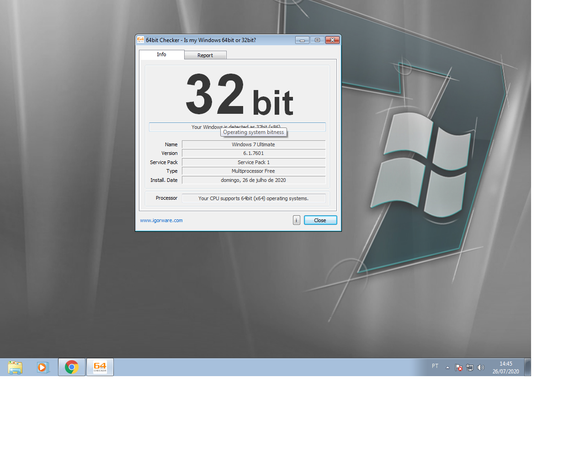Minimize the 64bit Checker window
The width and height of the screenshot is (585, 468).
tap(302, 40)
